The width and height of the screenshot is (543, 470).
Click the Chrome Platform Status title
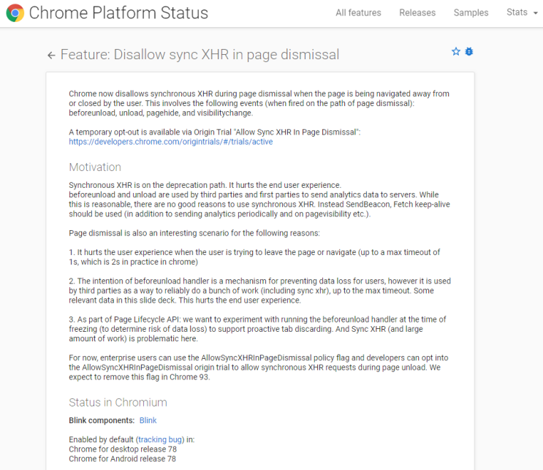[118, 13]
